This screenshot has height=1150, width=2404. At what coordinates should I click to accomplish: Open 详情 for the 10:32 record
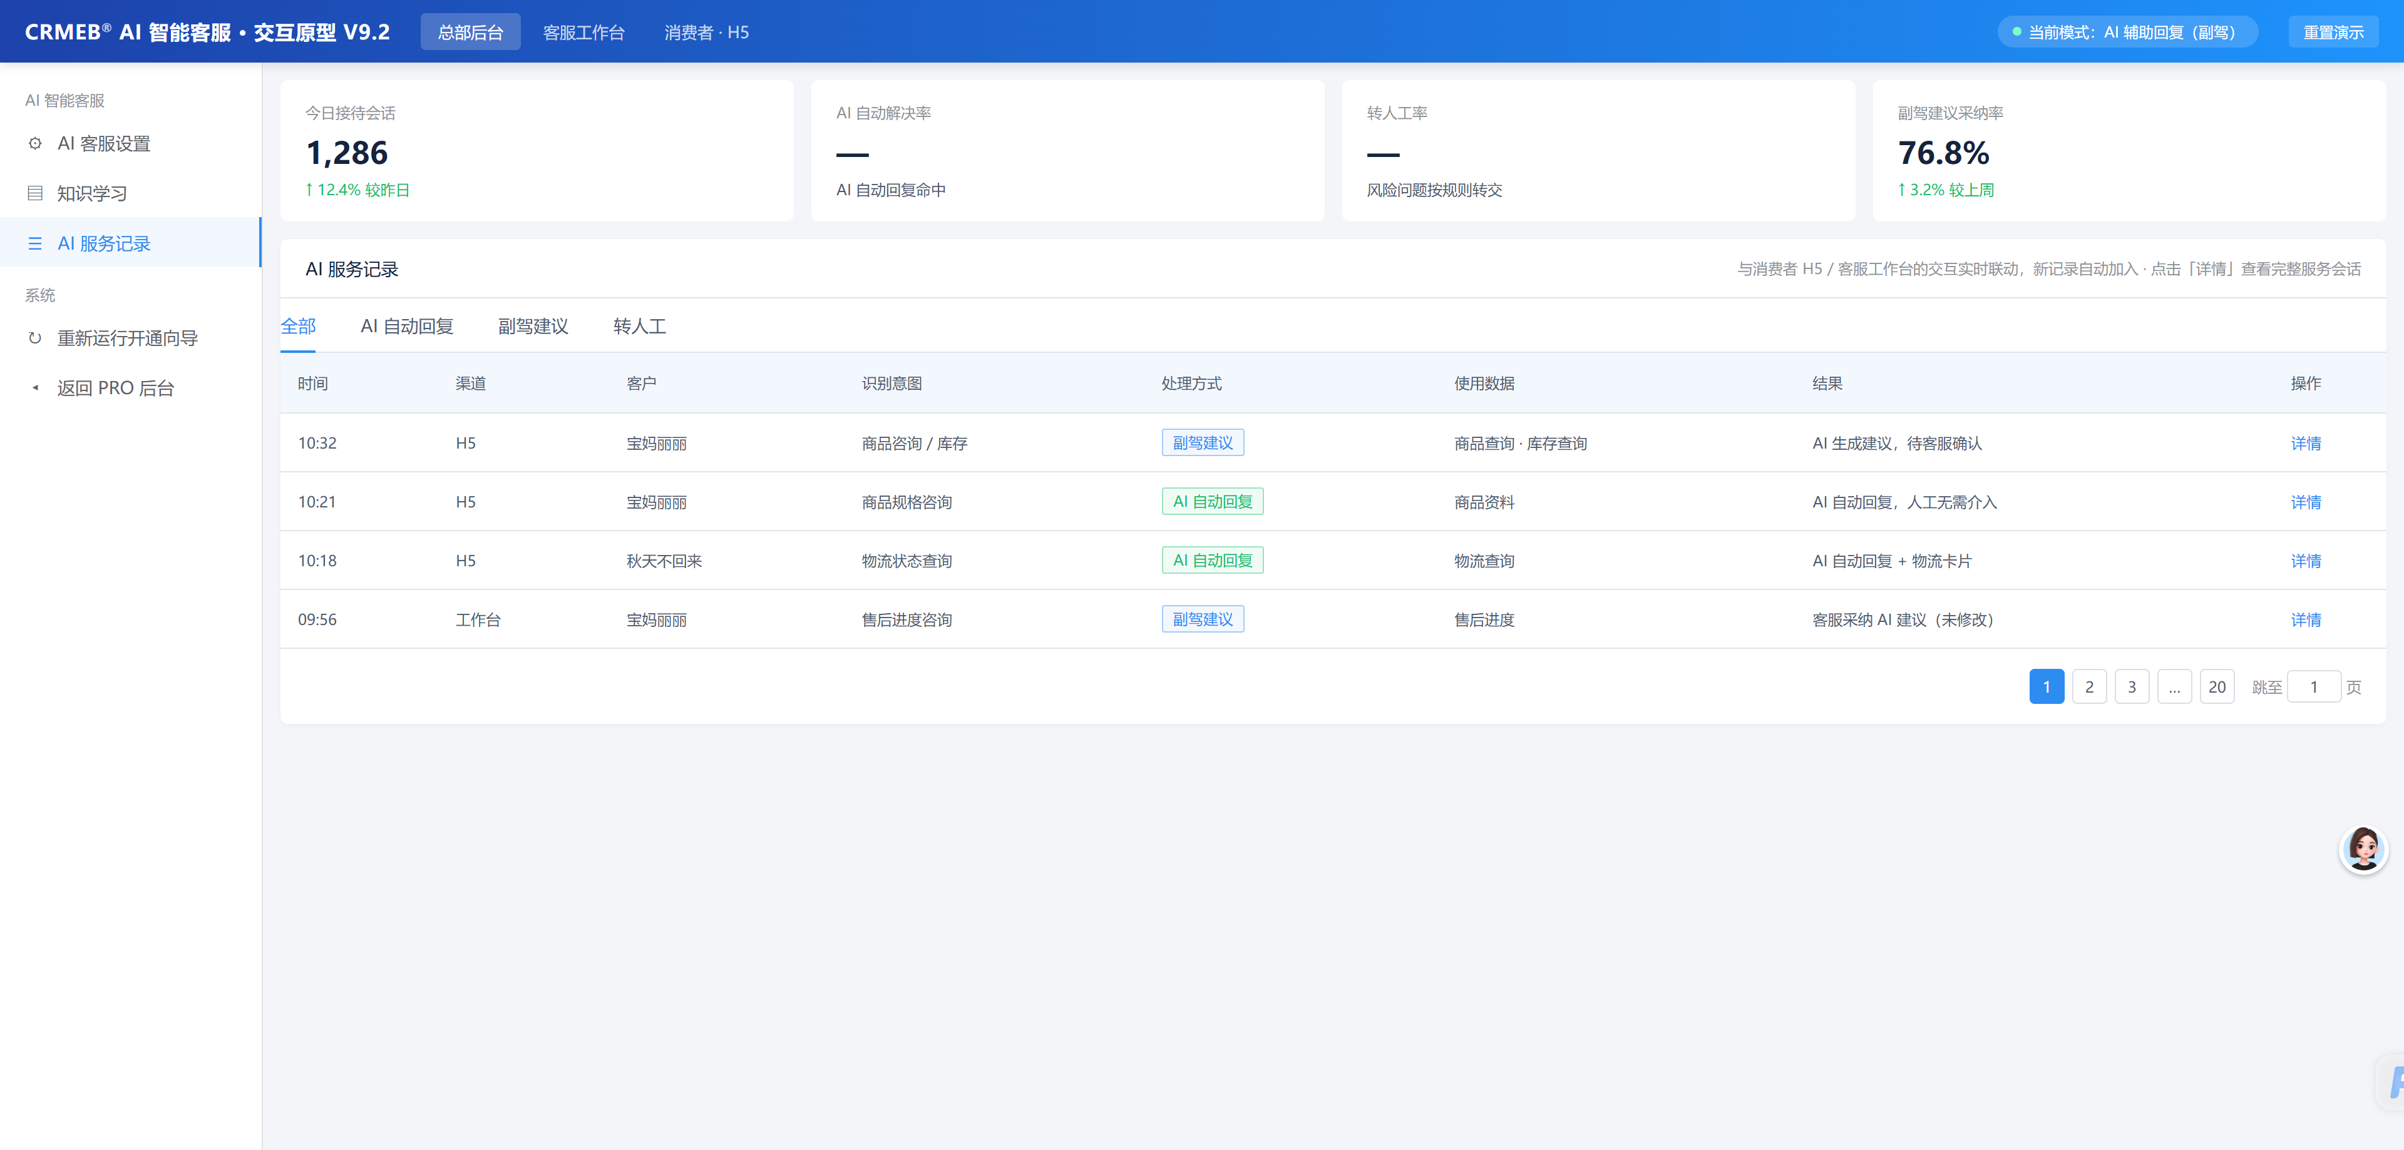(2305, 443)
